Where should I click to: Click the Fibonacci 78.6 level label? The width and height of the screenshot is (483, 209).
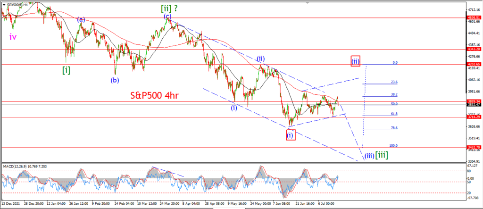[394, 128]
